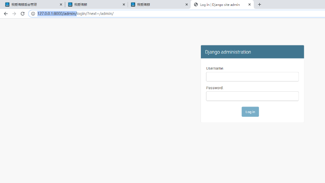Go back to the previous page
The image size is (325, 183).
(x=6, y=14)
